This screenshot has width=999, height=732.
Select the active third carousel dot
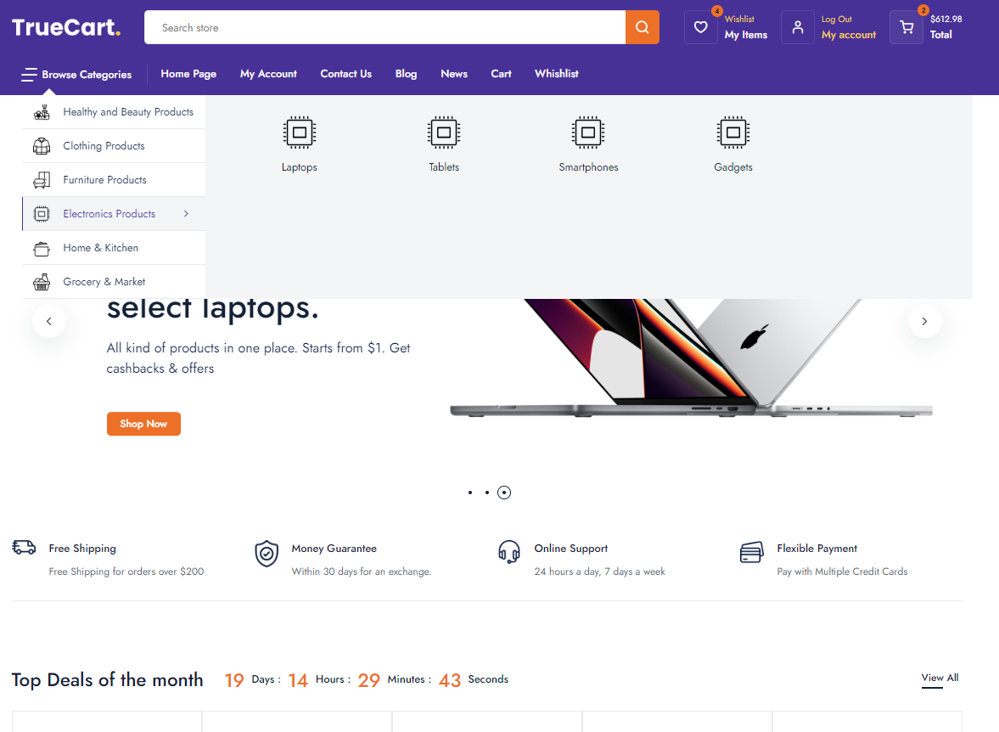[x=504, y=493]
